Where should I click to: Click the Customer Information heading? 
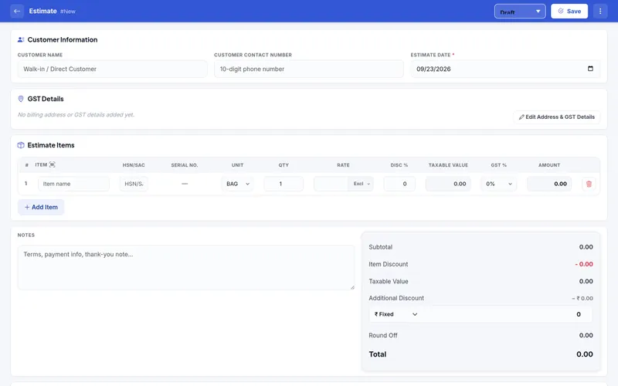(x=63, y=40)
